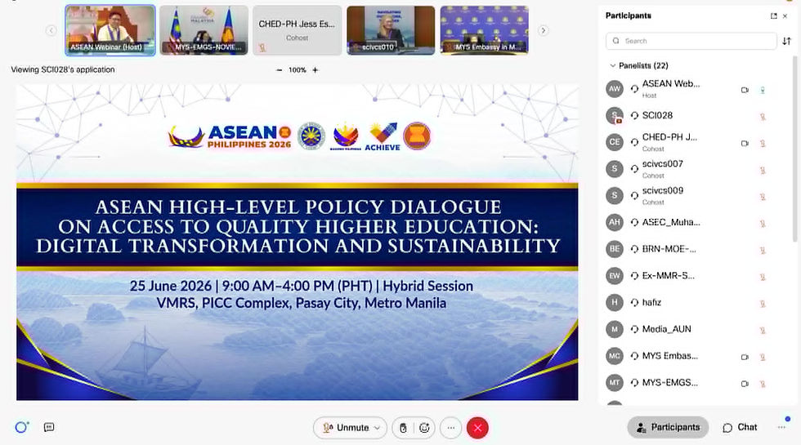Viewport: 801px width, 445px height.
Task: Select Media_AUN in the participants list
Action: [666, 329]
